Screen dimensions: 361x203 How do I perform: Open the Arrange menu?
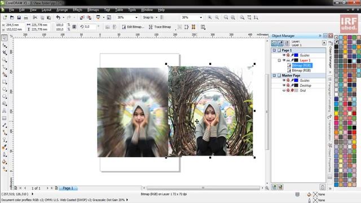(x=62, y=10)
